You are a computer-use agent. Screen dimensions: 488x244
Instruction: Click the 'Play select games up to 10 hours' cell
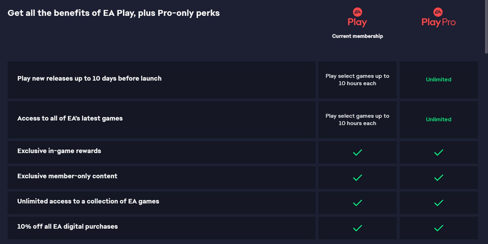[x=357, y=80]
